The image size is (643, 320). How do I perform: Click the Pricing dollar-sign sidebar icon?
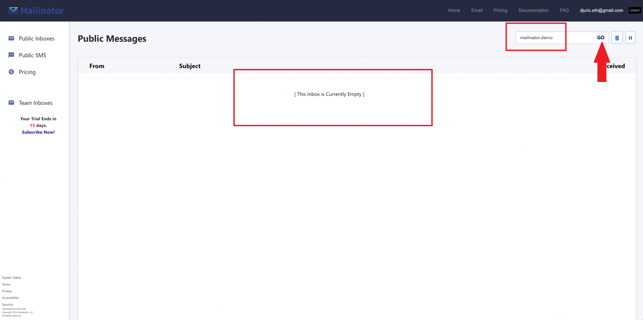click(x=12, y=72)
